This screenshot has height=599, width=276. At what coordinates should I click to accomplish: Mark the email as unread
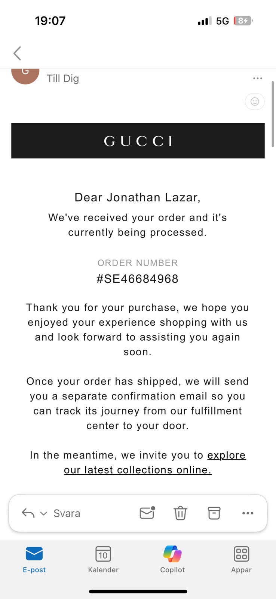[x=147, y=513]
